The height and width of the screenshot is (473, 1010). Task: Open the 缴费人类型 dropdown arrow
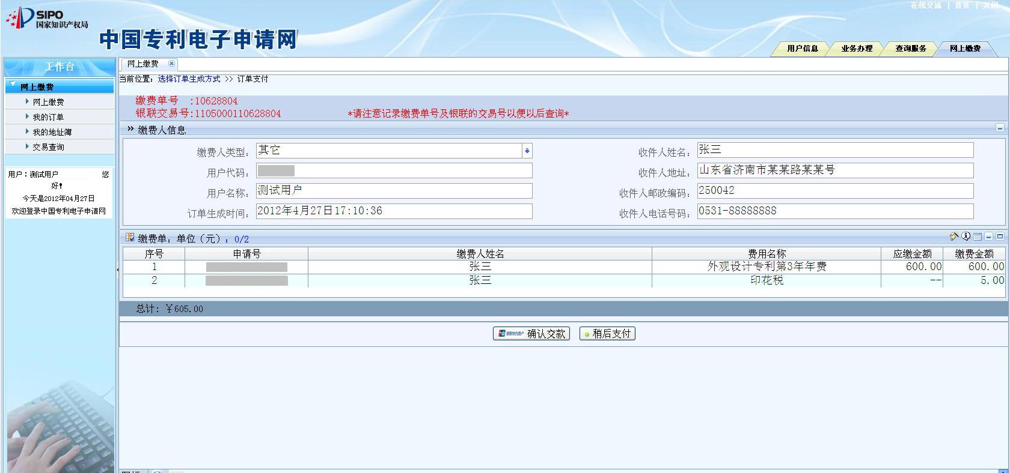tap(527, 151)
